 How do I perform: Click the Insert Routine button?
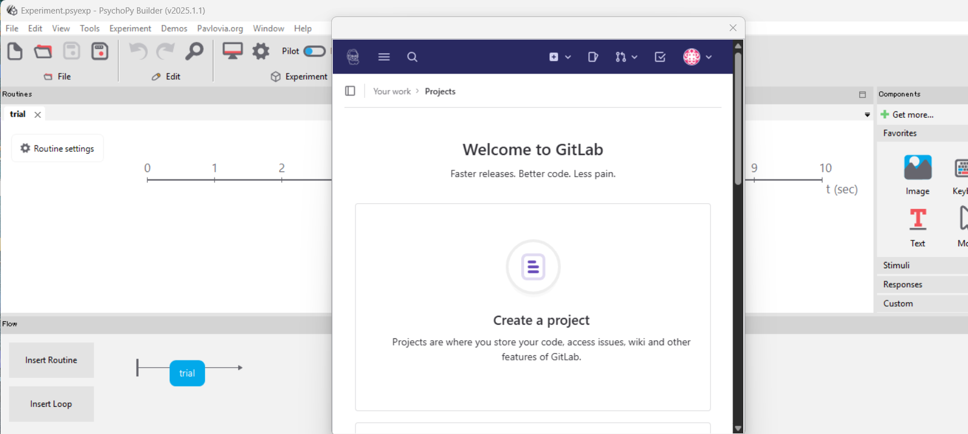[x=51, y=360]
